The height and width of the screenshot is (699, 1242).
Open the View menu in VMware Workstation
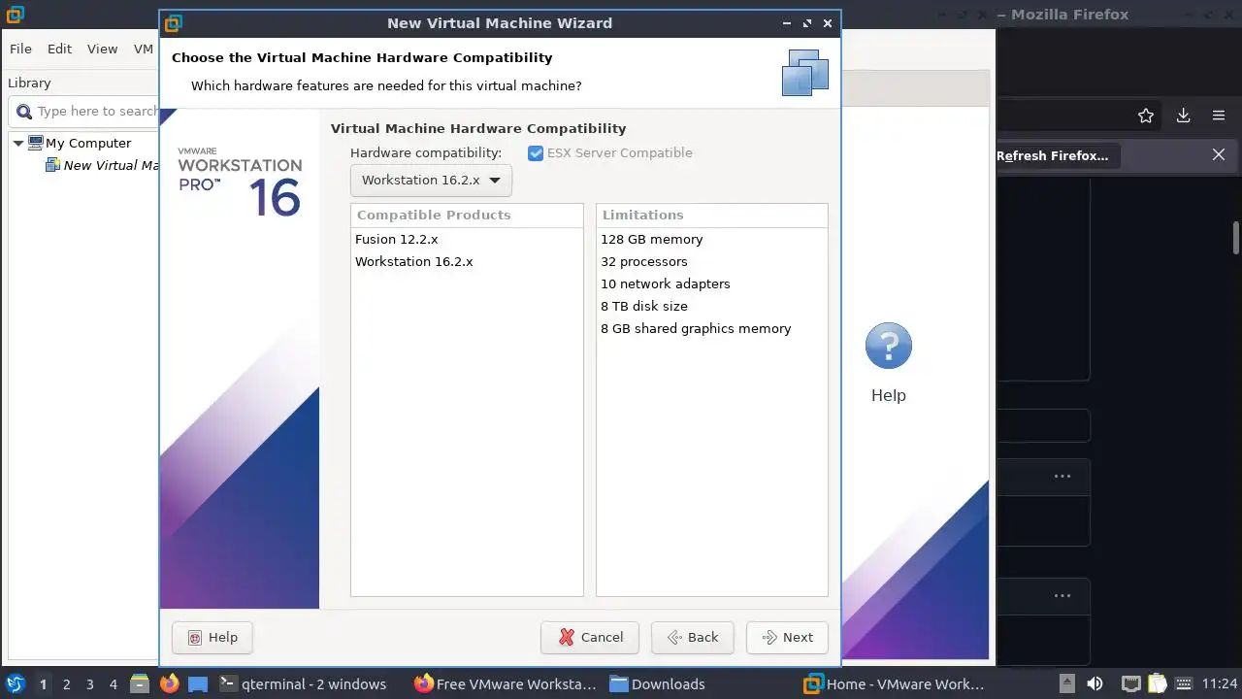(102, 49)
